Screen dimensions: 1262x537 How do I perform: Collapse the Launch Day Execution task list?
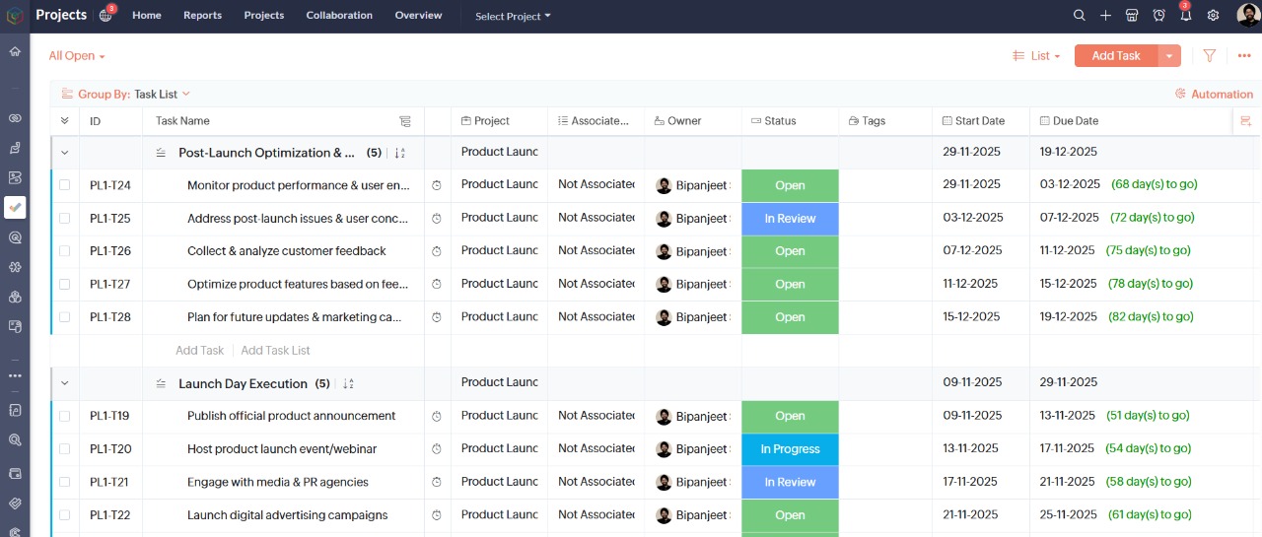pyautogui.click(x=65, y=383)
